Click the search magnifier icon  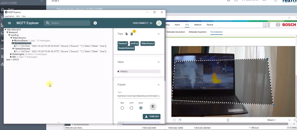point(48,23)
